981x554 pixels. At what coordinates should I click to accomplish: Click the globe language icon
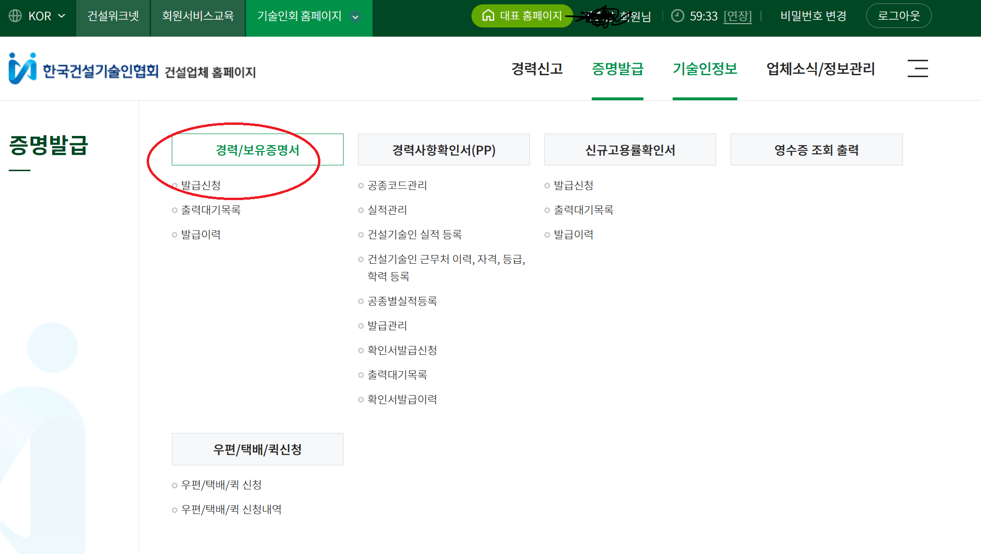tap(15, 16)
